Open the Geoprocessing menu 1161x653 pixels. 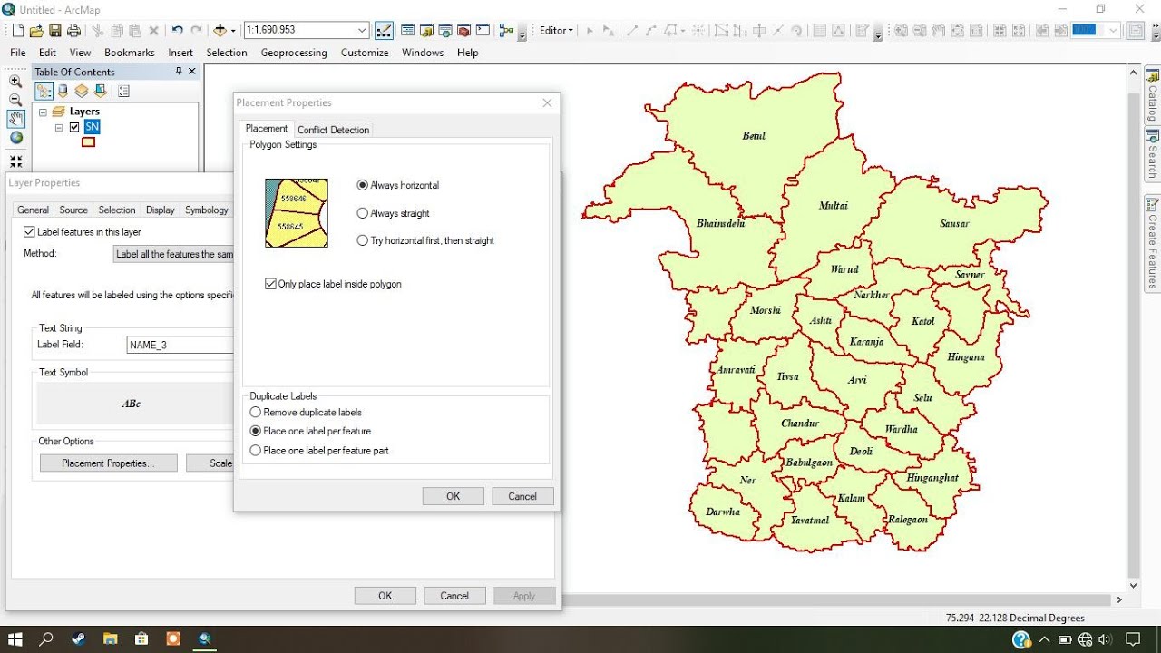[294, 53]
